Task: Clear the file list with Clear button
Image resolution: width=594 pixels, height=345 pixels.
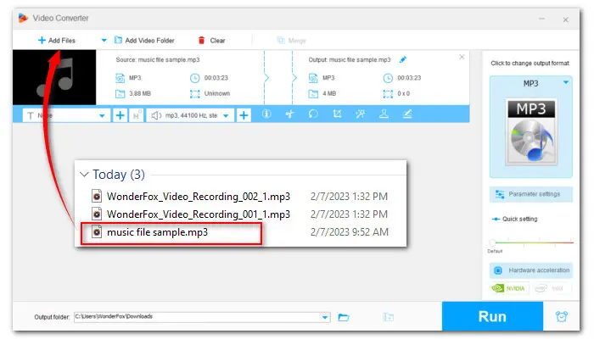Action: pyautogui.click(x=212, y=40)
